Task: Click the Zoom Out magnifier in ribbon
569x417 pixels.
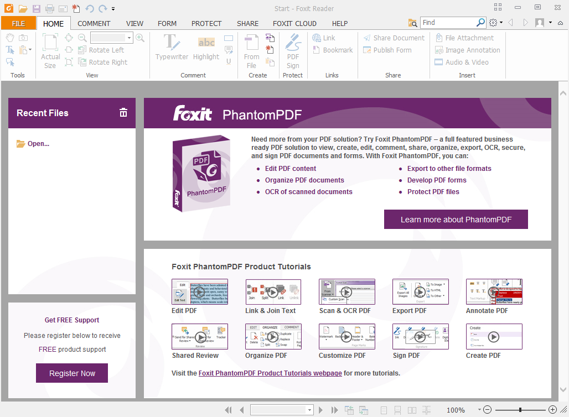Action: [x=82, y=38]
